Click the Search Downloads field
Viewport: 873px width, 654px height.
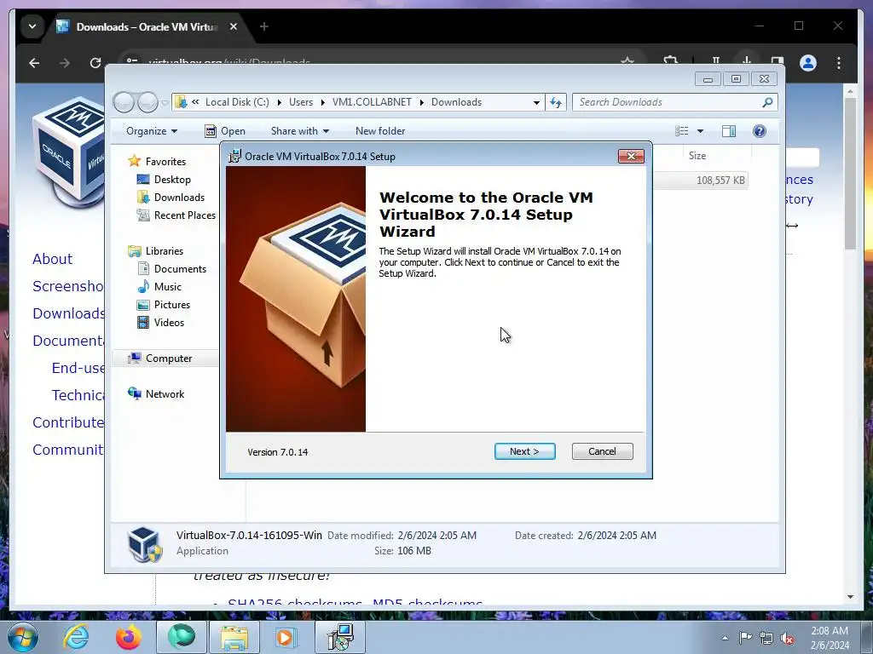tap(668, 102)
